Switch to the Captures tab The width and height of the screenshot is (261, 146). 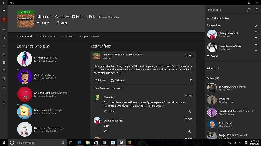[x=67, y=36]
